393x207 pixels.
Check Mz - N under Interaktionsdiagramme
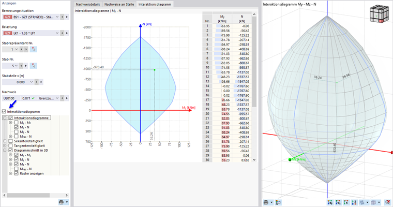point(17,132)
